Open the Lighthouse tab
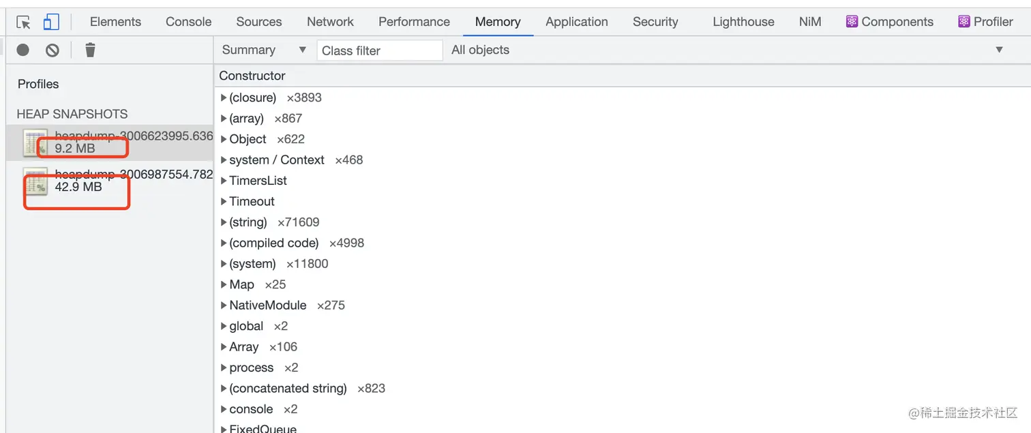 click(x=743, y=22)
